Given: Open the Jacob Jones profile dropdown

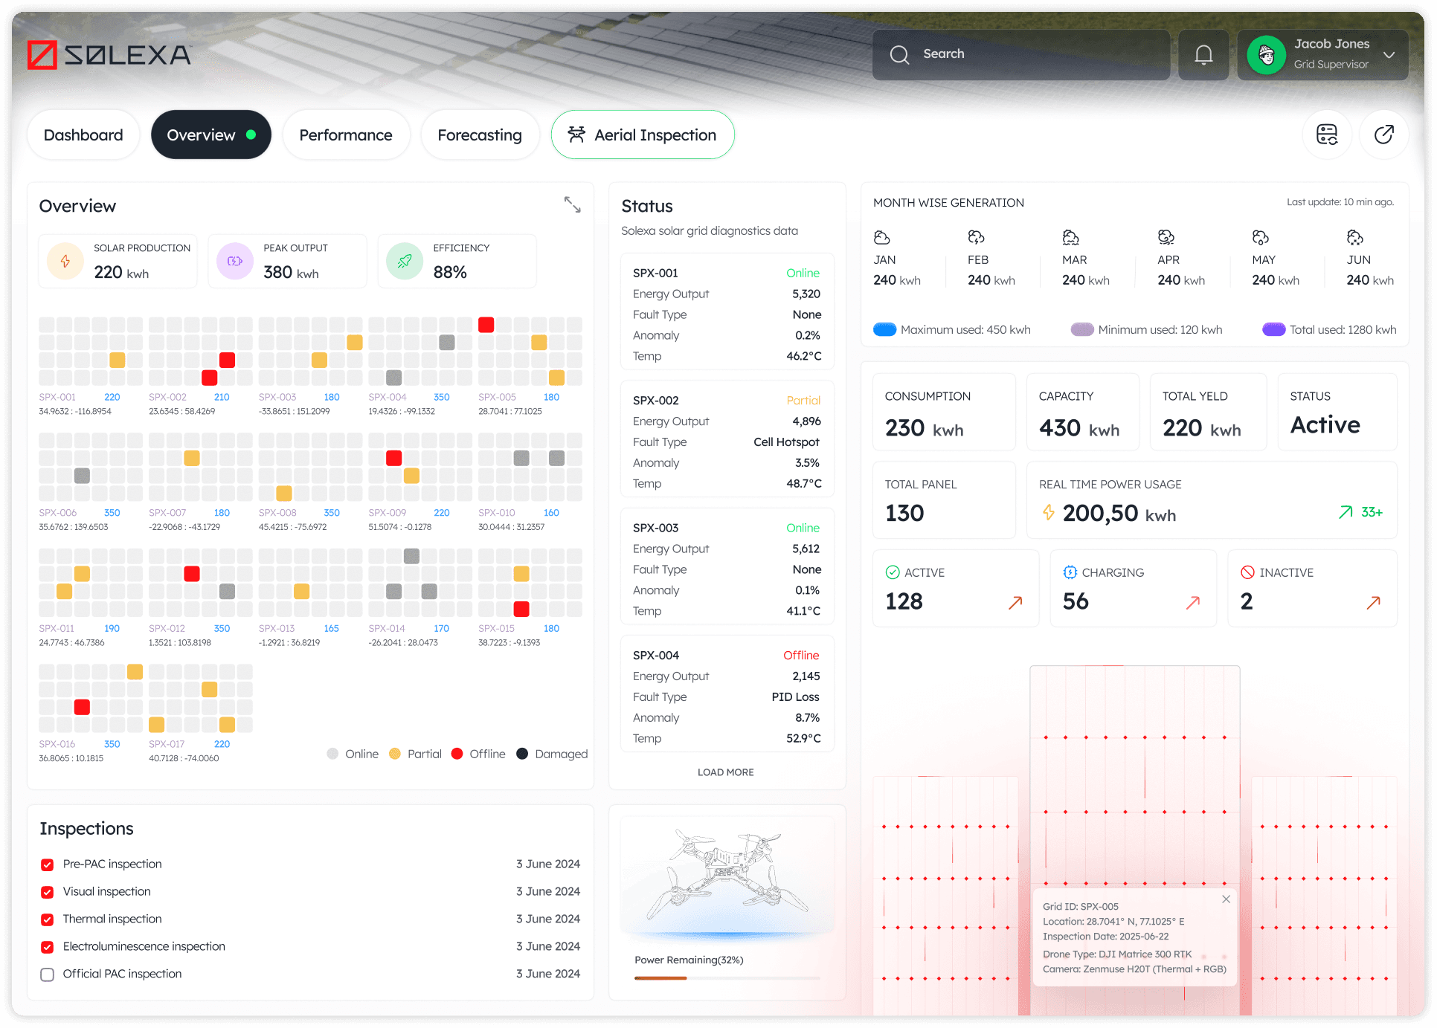Looking at the screenshot, I should pos(1388,55).
